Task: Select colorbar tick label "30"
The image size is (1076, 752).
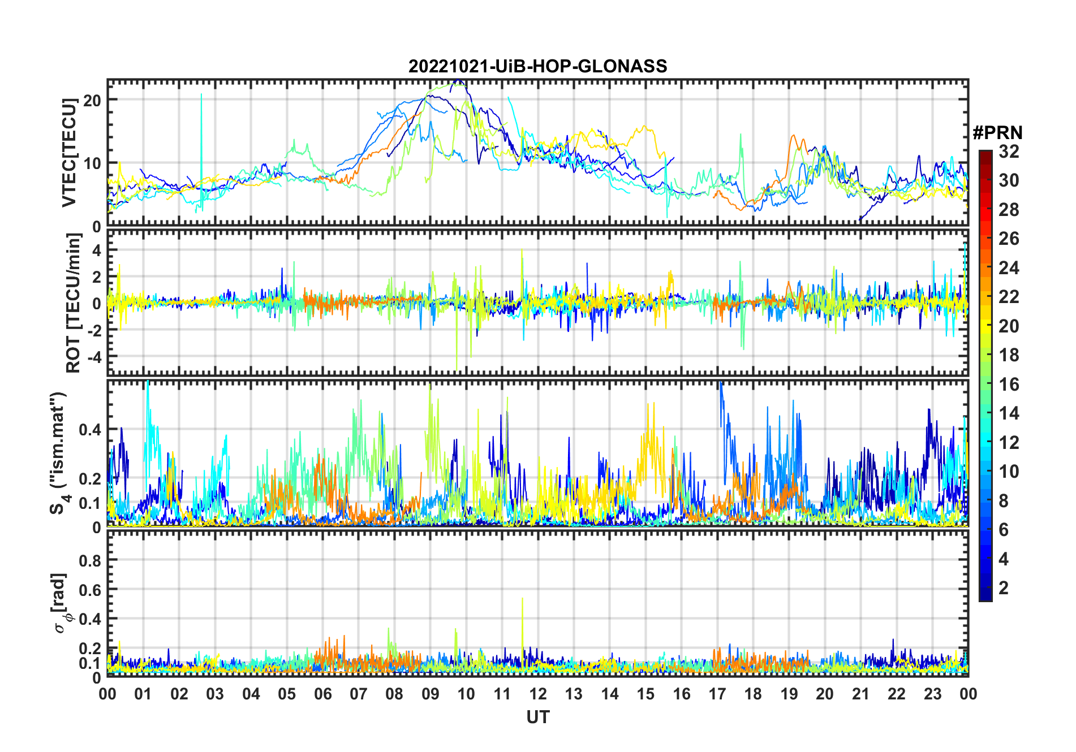Action: [1009, 180]
